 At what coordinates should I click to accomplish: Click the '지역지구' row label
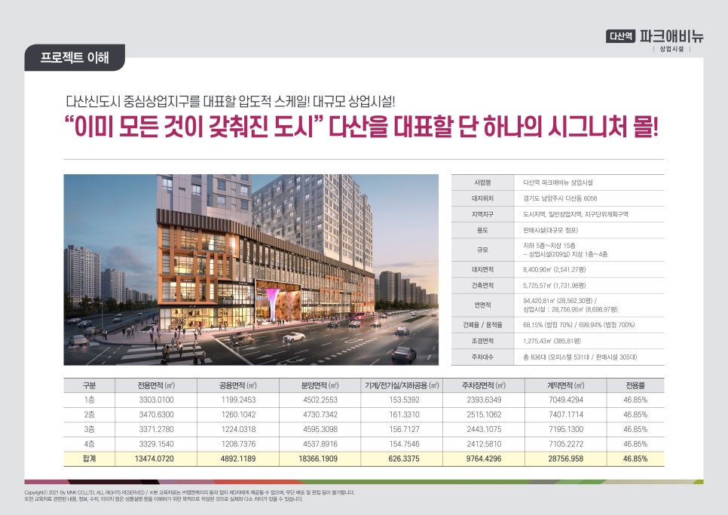tap(482, 214)
